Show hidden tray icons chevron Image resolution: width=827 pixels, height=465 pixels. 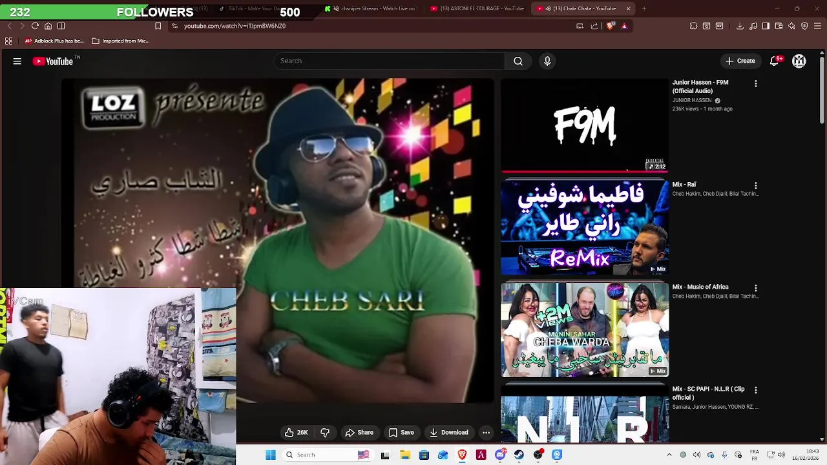point(669,455)
